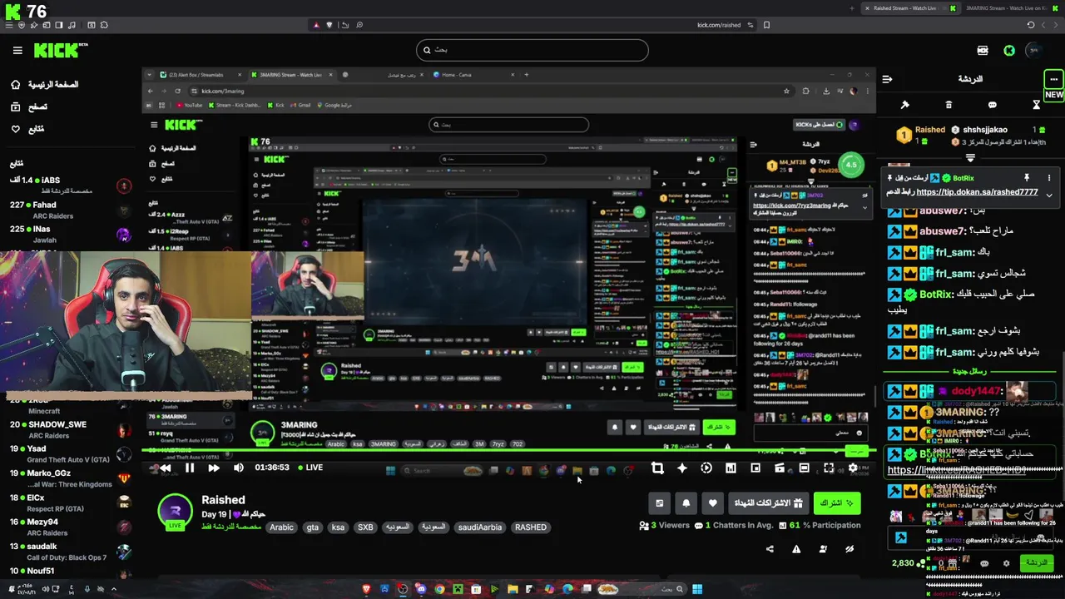Go to الصفحة الرئيسية home page
Image resolution: width=1065 pixels, height=599 pixels.
pos(46,85)
